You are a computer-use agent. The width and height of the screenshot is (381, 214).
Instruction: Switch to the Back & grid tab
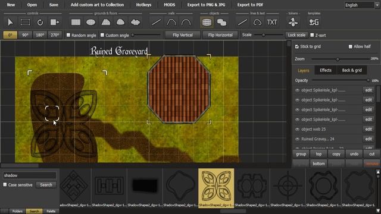tap(352, 70)
